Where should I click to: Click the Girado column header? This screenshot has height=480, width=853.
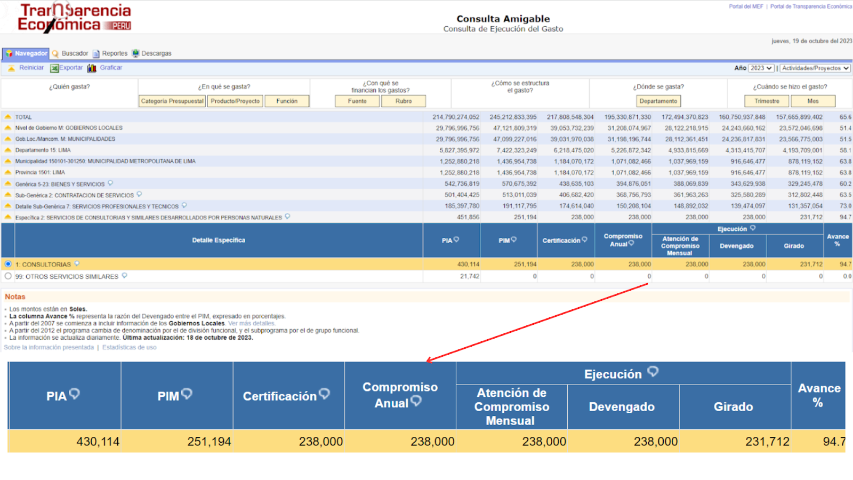(x=794, y=246)
